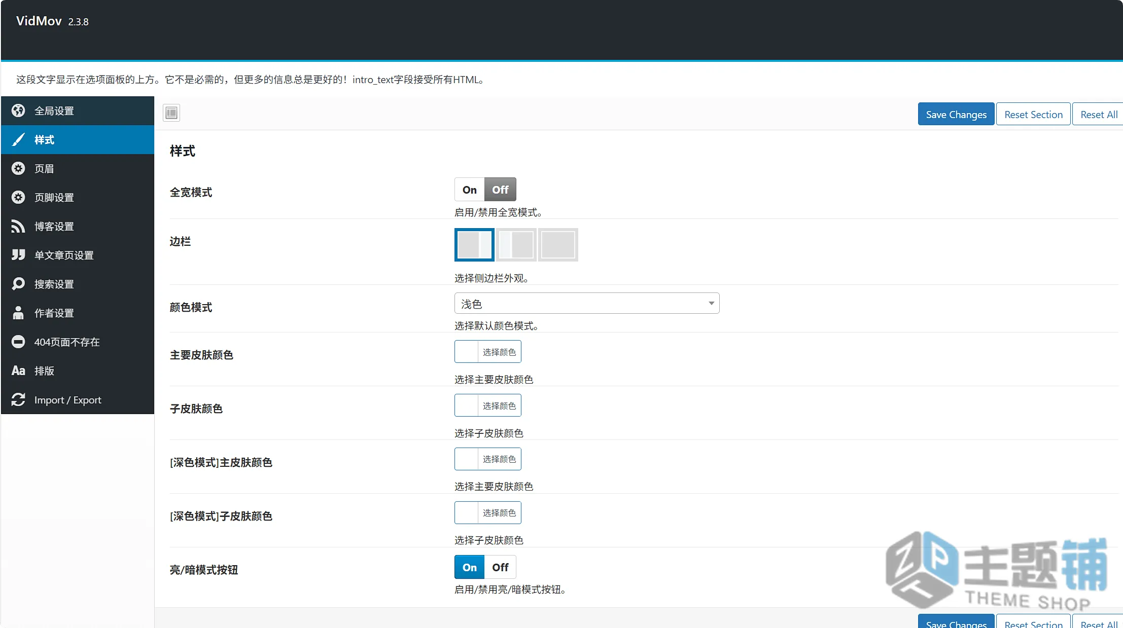Click the magnifier icon beside 搜索设置

click(18, 284)
